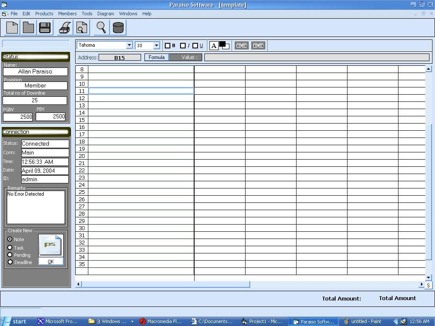Open the Members menu
Viewport: 435px width, 326px height.
coord(68,14)
